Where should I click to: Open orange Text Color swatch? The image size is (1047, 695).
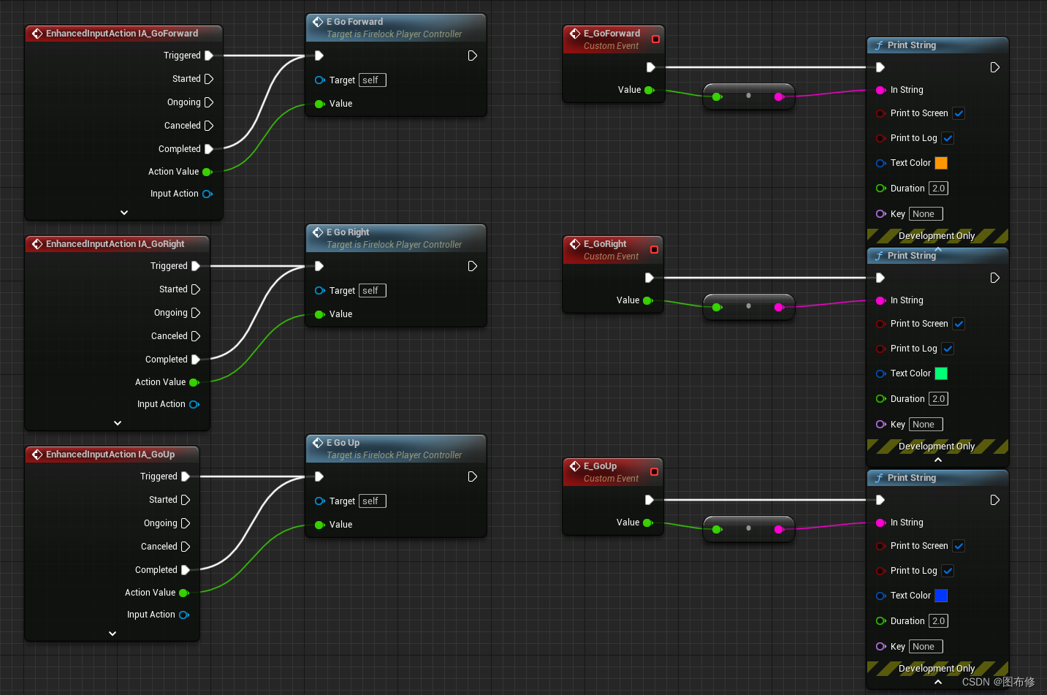[x=941, y=163]
